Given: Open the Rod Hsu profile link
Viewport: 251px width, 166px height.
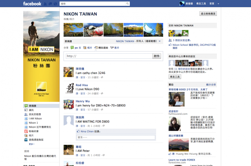Looking at the screenshot, I should (x=82, y=85).
